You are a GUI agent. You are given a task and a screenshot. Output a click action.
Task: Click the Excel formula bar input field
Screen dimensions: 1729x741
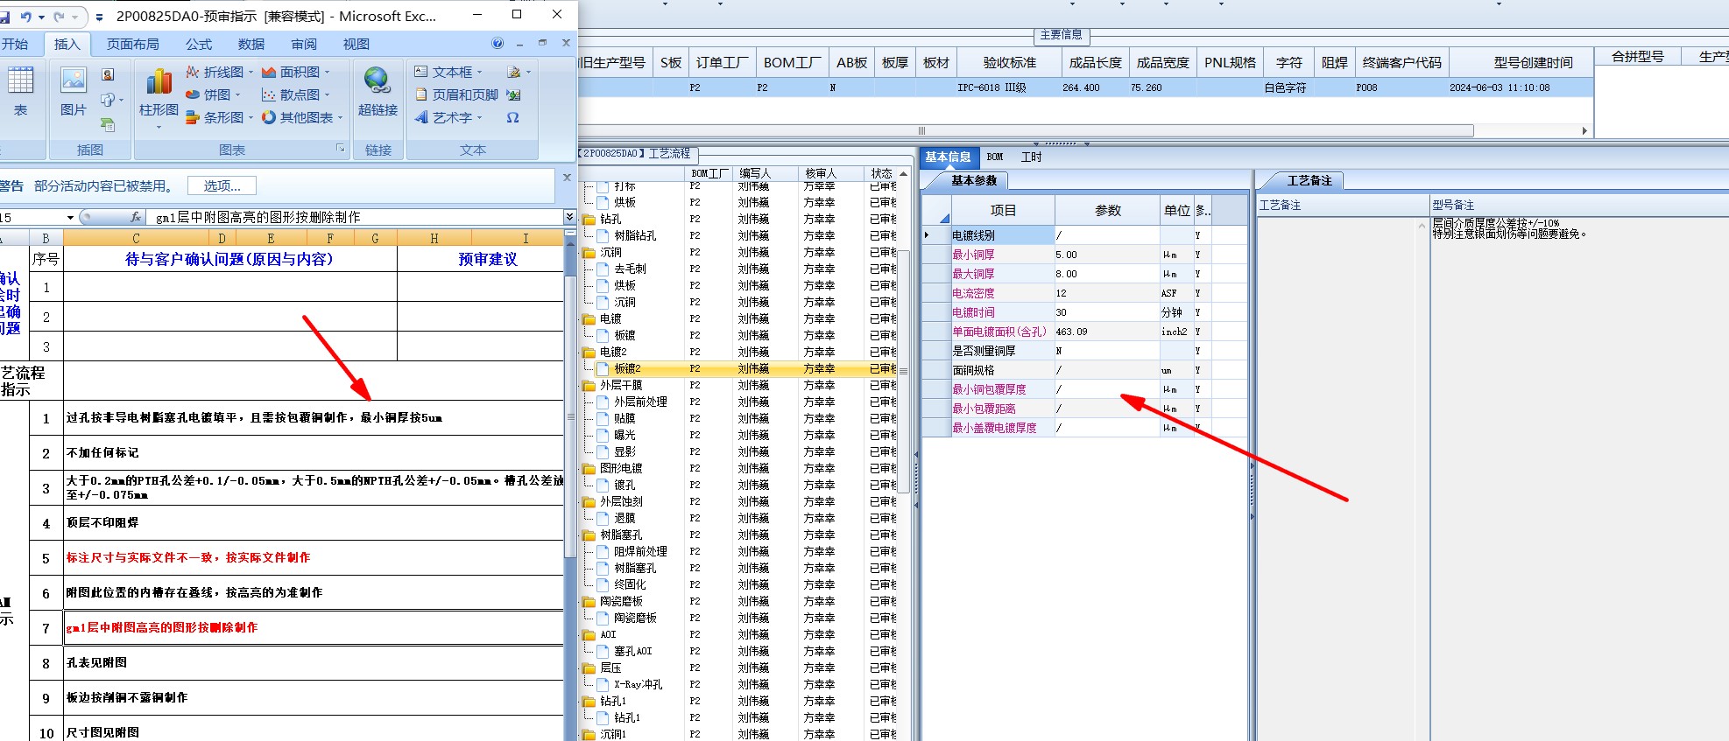(x=355, y=217)
